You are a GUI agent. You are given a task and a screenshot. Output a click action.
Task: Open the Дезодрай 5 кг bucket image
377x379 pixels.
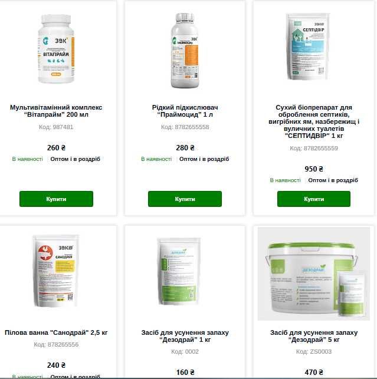[314, 273]
